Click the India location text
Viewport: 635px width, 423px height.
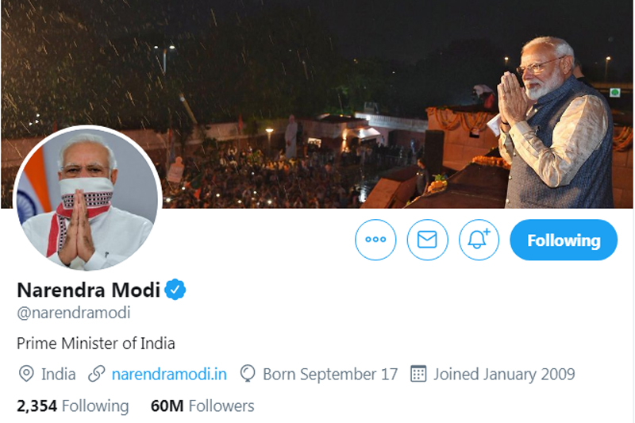[x=59, y=374]
